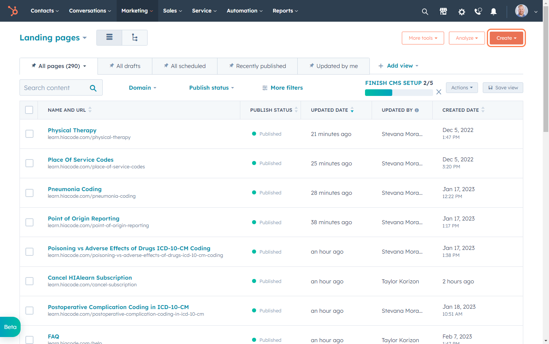Viewport: 549px width, 344px height.
Task: Open the search magnifier in top bar
Action: click(425, 11)
